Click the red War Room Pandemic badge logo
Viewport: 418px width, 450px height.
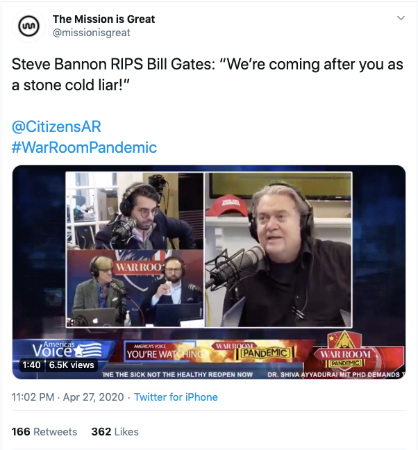click(345, 350)
